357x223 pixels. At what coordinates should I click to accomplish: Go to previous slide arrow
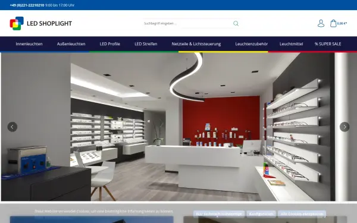click(x=12, y=127)
